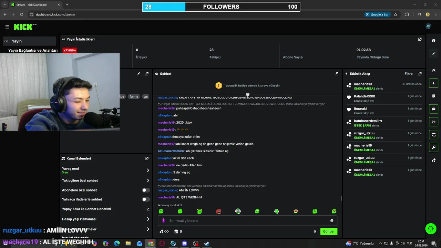Image resolution: width=441 pixels, height=248 pixels.
Task: Open chat settings gear icon
Action: pyautogui.click(x=315, y=231)
